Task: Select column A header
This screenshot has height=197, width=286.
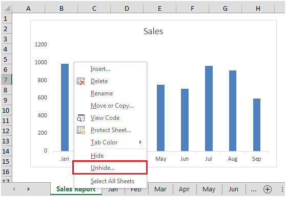Action: 28,8
